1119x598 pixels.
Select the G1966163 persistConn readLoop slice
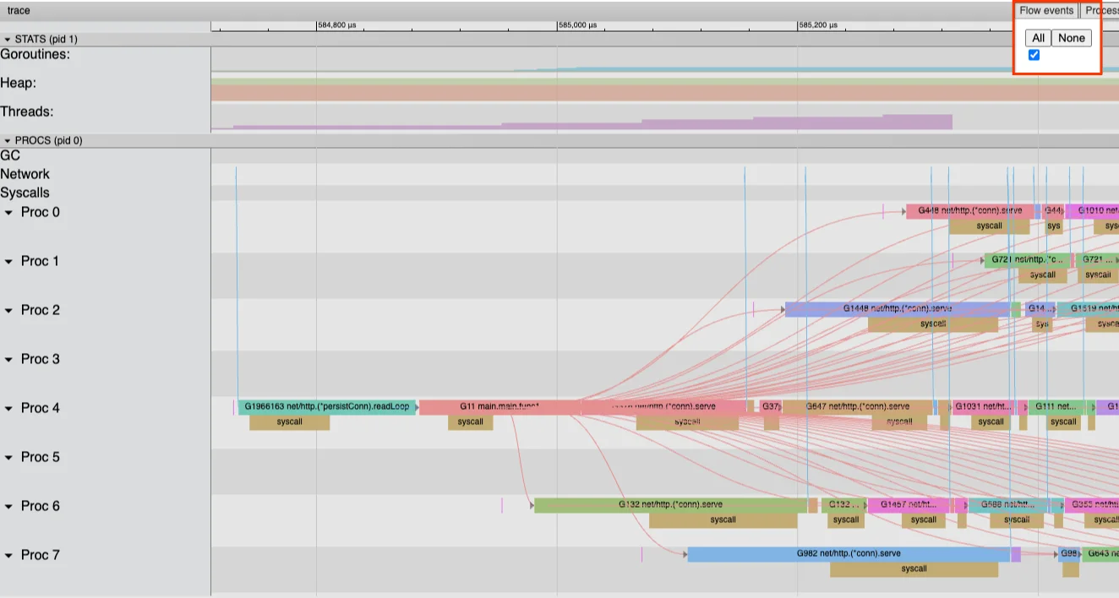pos(326,407)
